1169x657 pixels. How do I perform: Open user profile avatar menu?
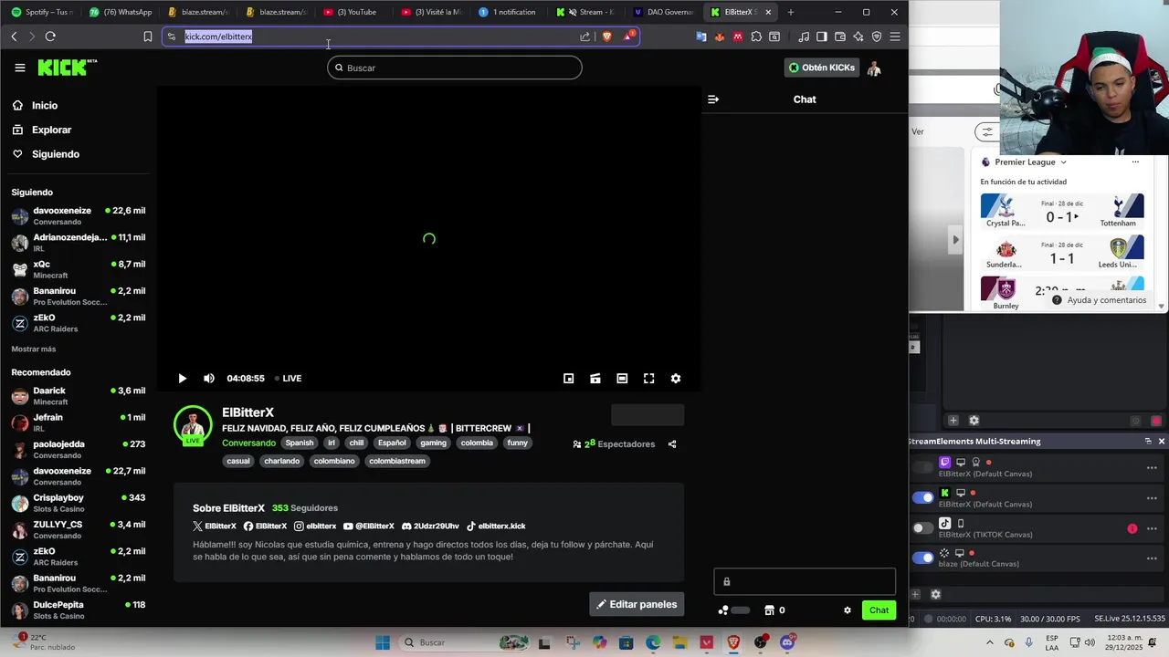(x=874, y=68)
